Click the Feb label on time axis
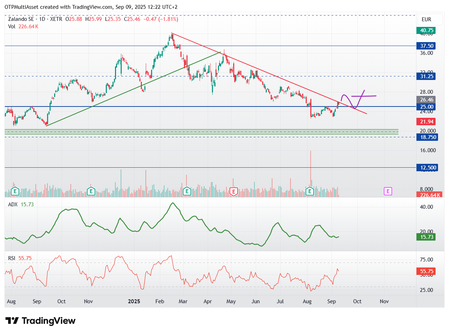 click(x=160, y=301)
